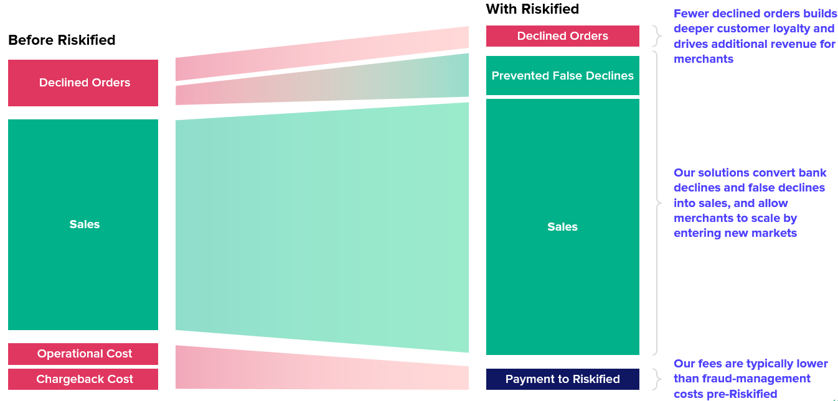Image resolution: width=838 pixels, height=401 pixels.
Task: Click the curly bracket beside With Riskified Declined Orders
Action: 656,36
